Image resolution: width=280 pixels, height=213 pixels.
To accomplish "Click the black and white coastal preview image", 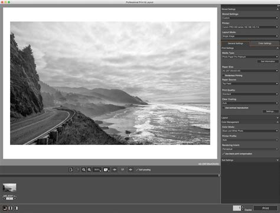I will 110,83.
